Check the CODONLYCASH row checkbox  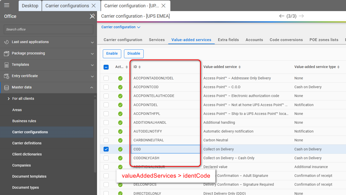tap(106, 158)
